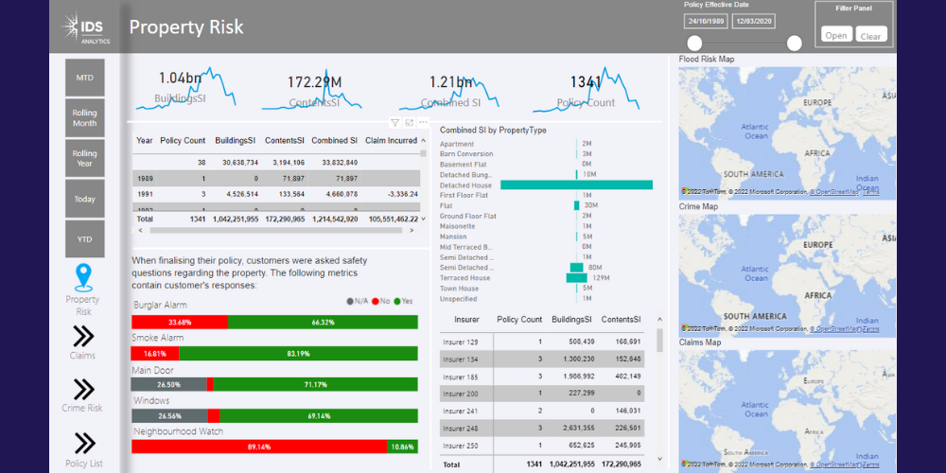Open the Filter Panel
Screen dimensions: 946x473
tap(835, 35)
